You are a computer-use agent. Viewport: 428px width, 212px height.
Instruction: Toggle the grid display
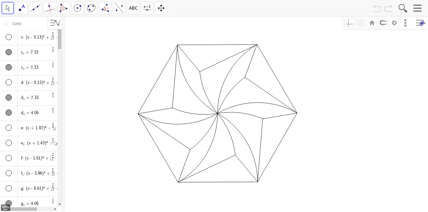360,23
